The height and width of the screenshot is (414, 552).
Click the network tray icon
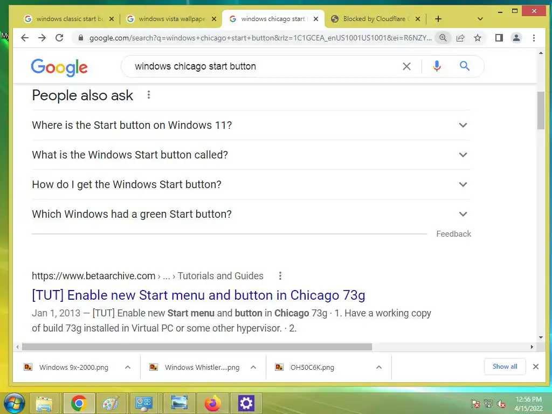[488, 404]
